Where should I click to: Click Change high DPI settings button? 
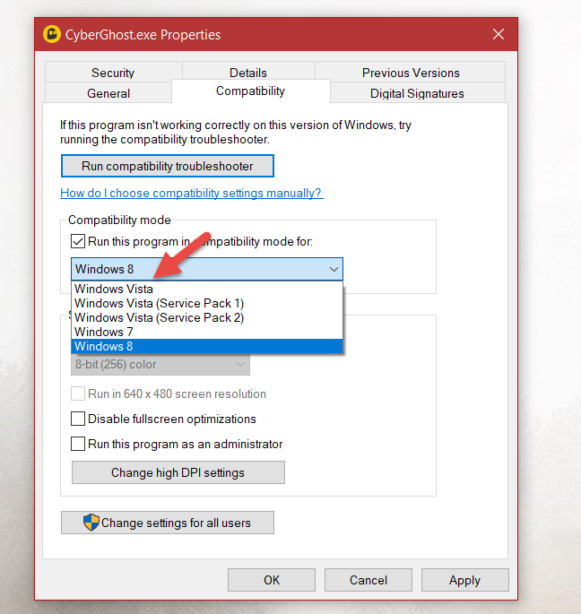coord(178,472)
